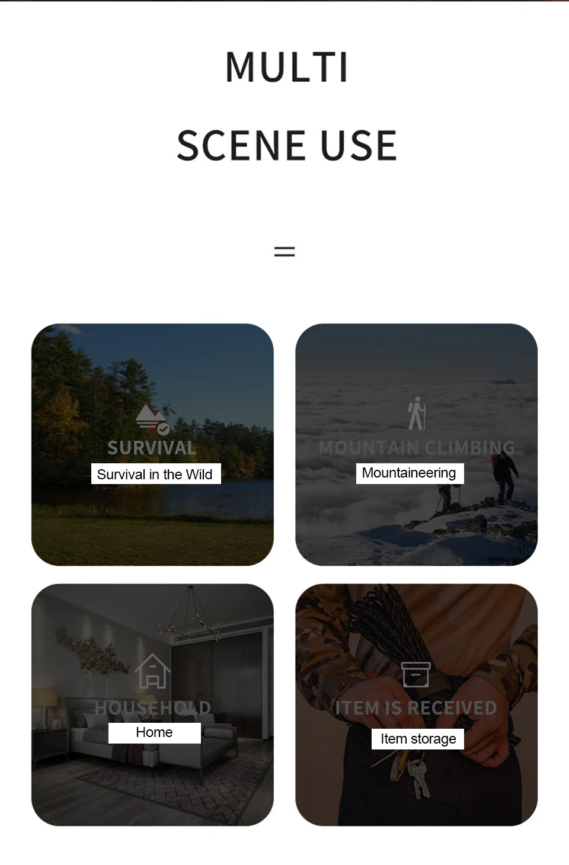Viewport: 569px width, 865px height.
Task: Click the double-line divider symbol
Action: 284,252
